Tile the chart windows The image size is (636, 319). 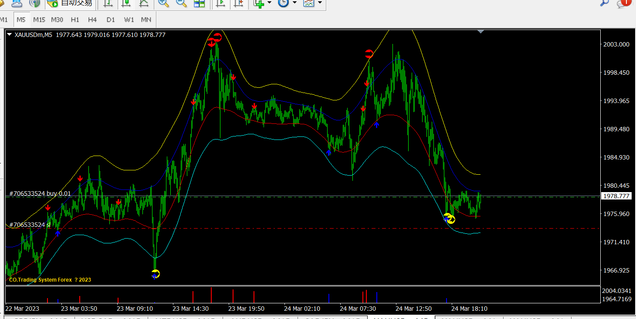tap(200, 3)
